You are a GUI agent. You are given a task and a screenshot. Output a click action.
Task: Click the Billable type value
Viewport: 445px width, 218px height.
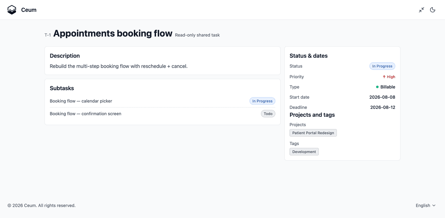pos(388,87)
